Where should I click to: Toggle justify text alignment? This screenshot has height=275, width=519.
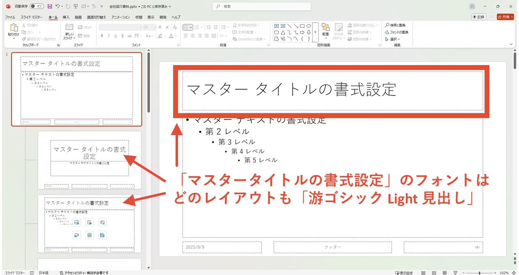(207, 36)
